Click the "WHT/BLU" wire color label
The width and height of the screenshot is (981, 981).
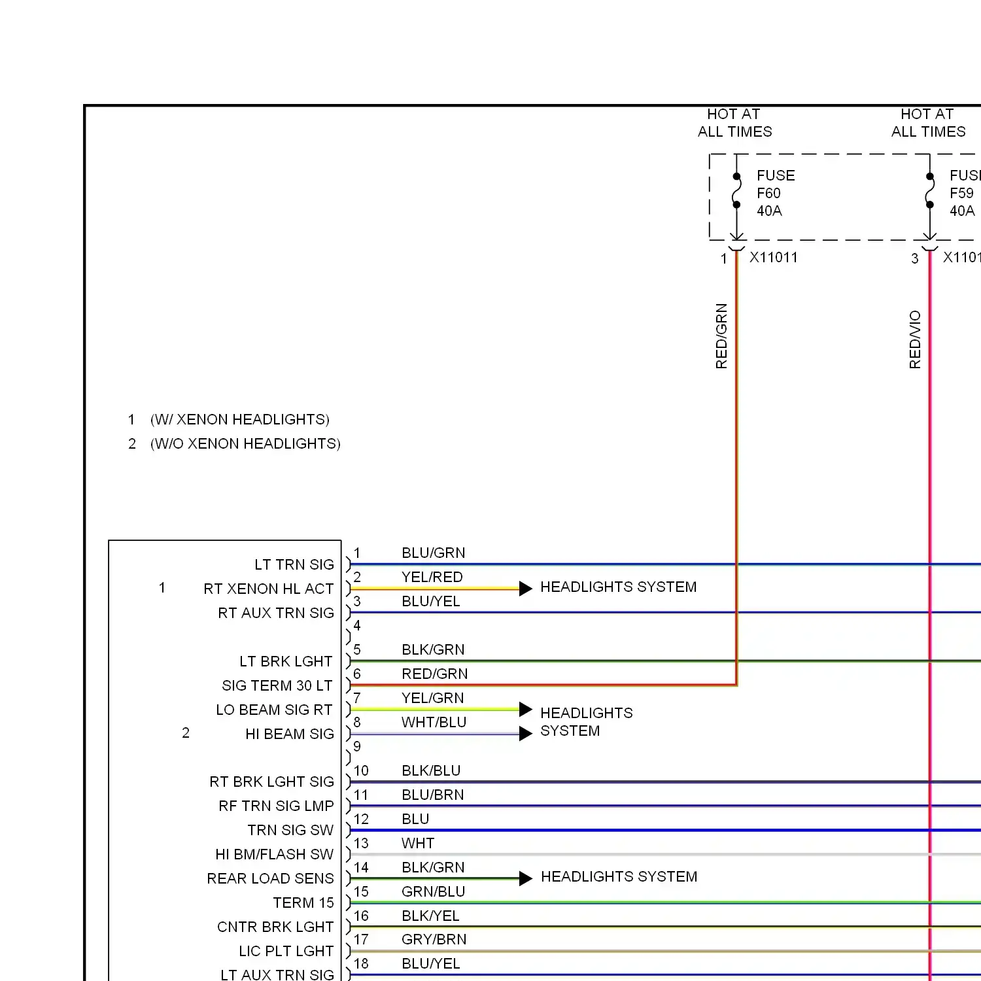tap(434, 722)
